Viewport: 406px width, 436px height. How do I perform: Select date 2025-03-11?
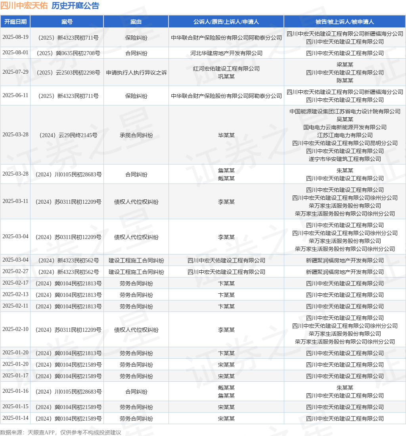point(15,201)
